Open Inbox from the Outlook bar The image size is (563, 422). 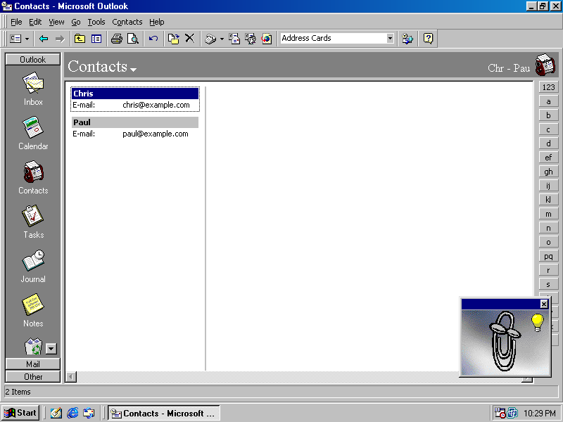(33, 89)
